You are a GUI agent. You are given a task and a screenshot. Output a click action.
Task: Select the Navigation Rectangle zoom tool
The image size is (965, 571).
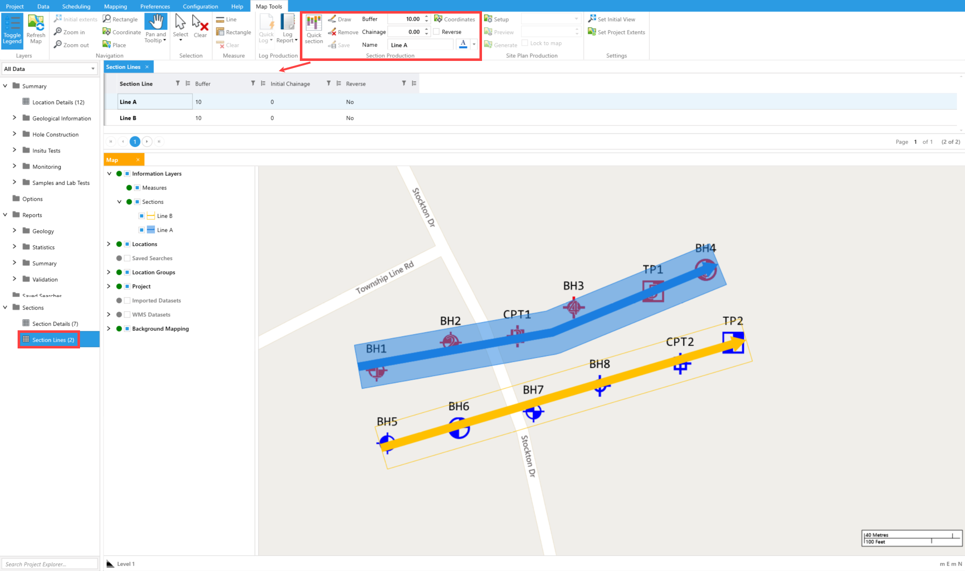coord(120,19)
